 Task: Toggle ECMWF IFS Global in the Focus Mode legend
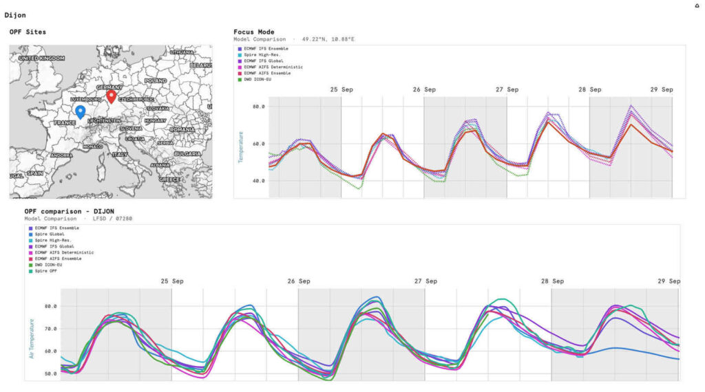(261, 61)
